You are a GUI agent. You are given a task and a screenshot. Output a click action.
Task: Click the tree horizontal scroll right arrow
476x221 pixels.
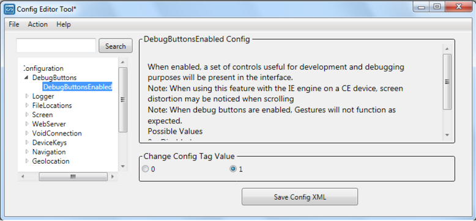point(113,176)
